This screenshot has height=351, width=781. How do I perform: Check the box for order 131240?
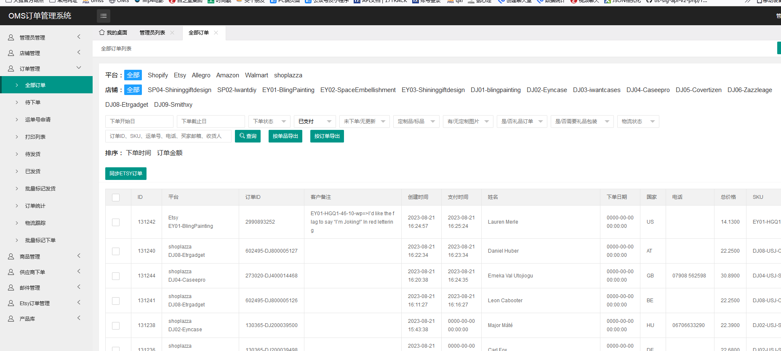116,251
